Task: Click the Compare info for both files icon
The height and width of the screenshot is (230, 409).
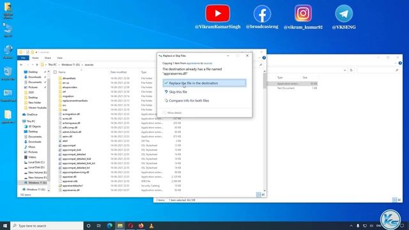Action: [166, 100]
